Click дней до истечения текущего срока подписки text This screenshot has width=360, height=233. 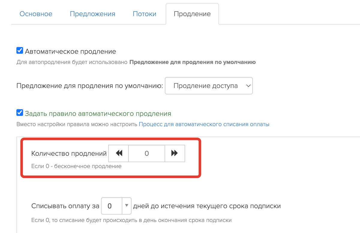207,206
